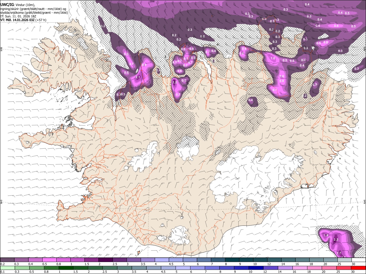
Task: Click the 2.1 snowfall value on the map
Action: (x=138, y=77)
